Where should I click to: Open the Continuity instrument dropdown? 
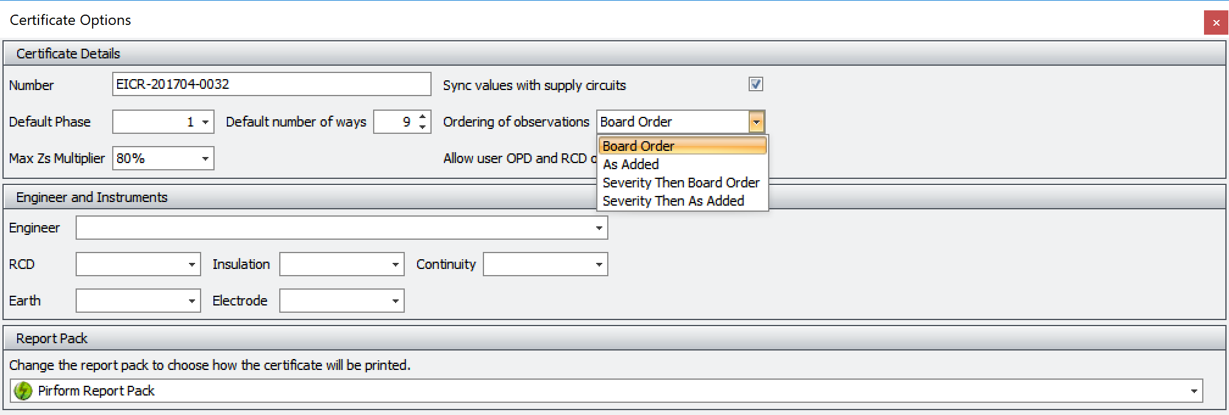pos(599,265)
